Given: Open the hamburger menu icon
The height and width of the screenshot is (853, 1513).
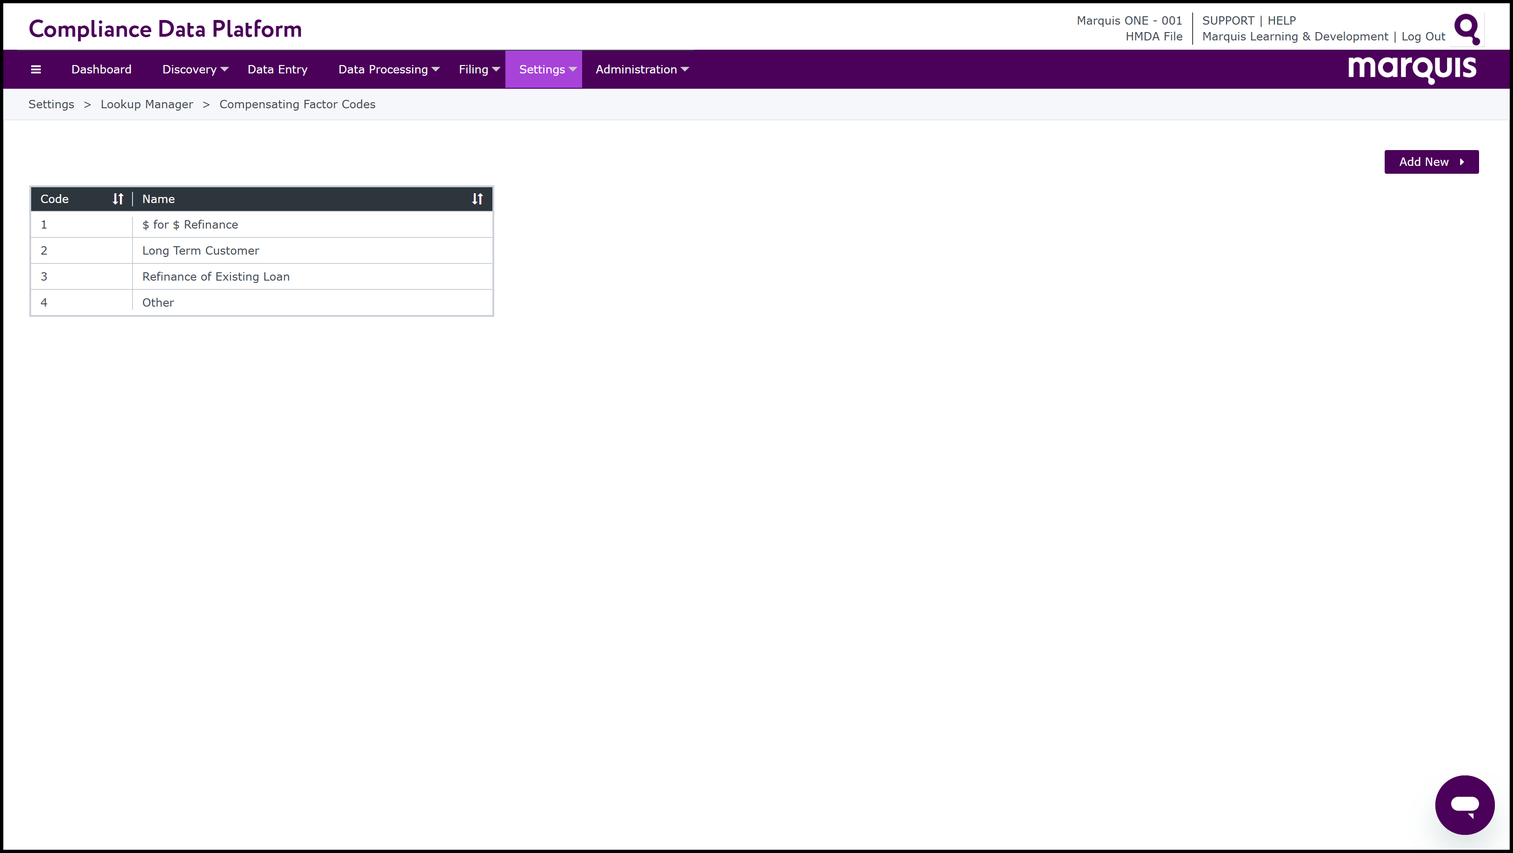Looking at the screenshot, I should [36, 69].
